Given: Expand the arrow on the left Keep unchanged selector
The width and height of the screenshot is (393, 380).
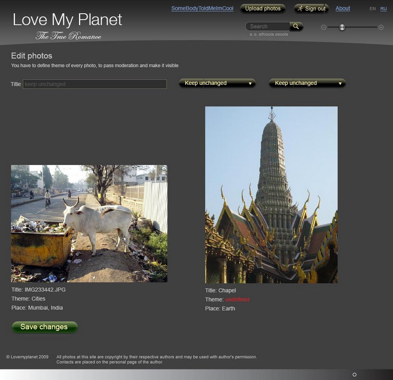Looking at the screenshot, I should [x=251, y=83].
